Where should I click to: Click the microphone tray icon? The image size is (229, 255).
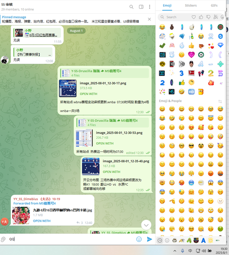tap(183, 250)
